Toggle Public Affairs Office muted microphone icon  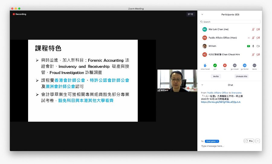click(253, 38)
